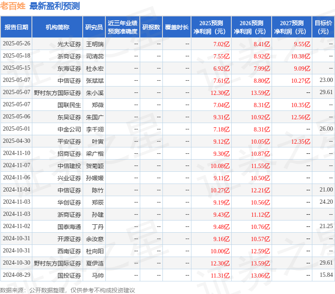Click analyst 余汝意
The image size is (335, 294).
(x=95, y=239)
